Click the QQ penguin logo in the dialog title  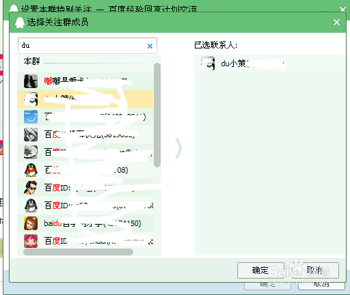tap(20, 23)
